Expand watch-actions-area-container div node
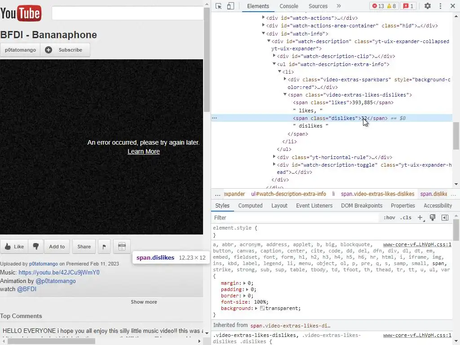The width and height of the screenshot is (460, 345). point(263,25)
